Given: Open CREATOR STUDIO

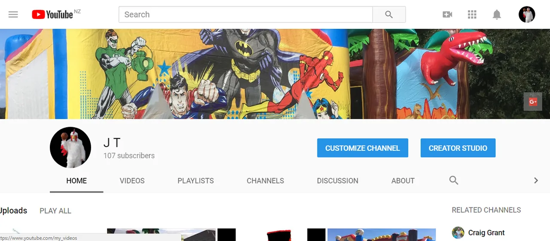Looking at the screenshot, I should (458, 148).
